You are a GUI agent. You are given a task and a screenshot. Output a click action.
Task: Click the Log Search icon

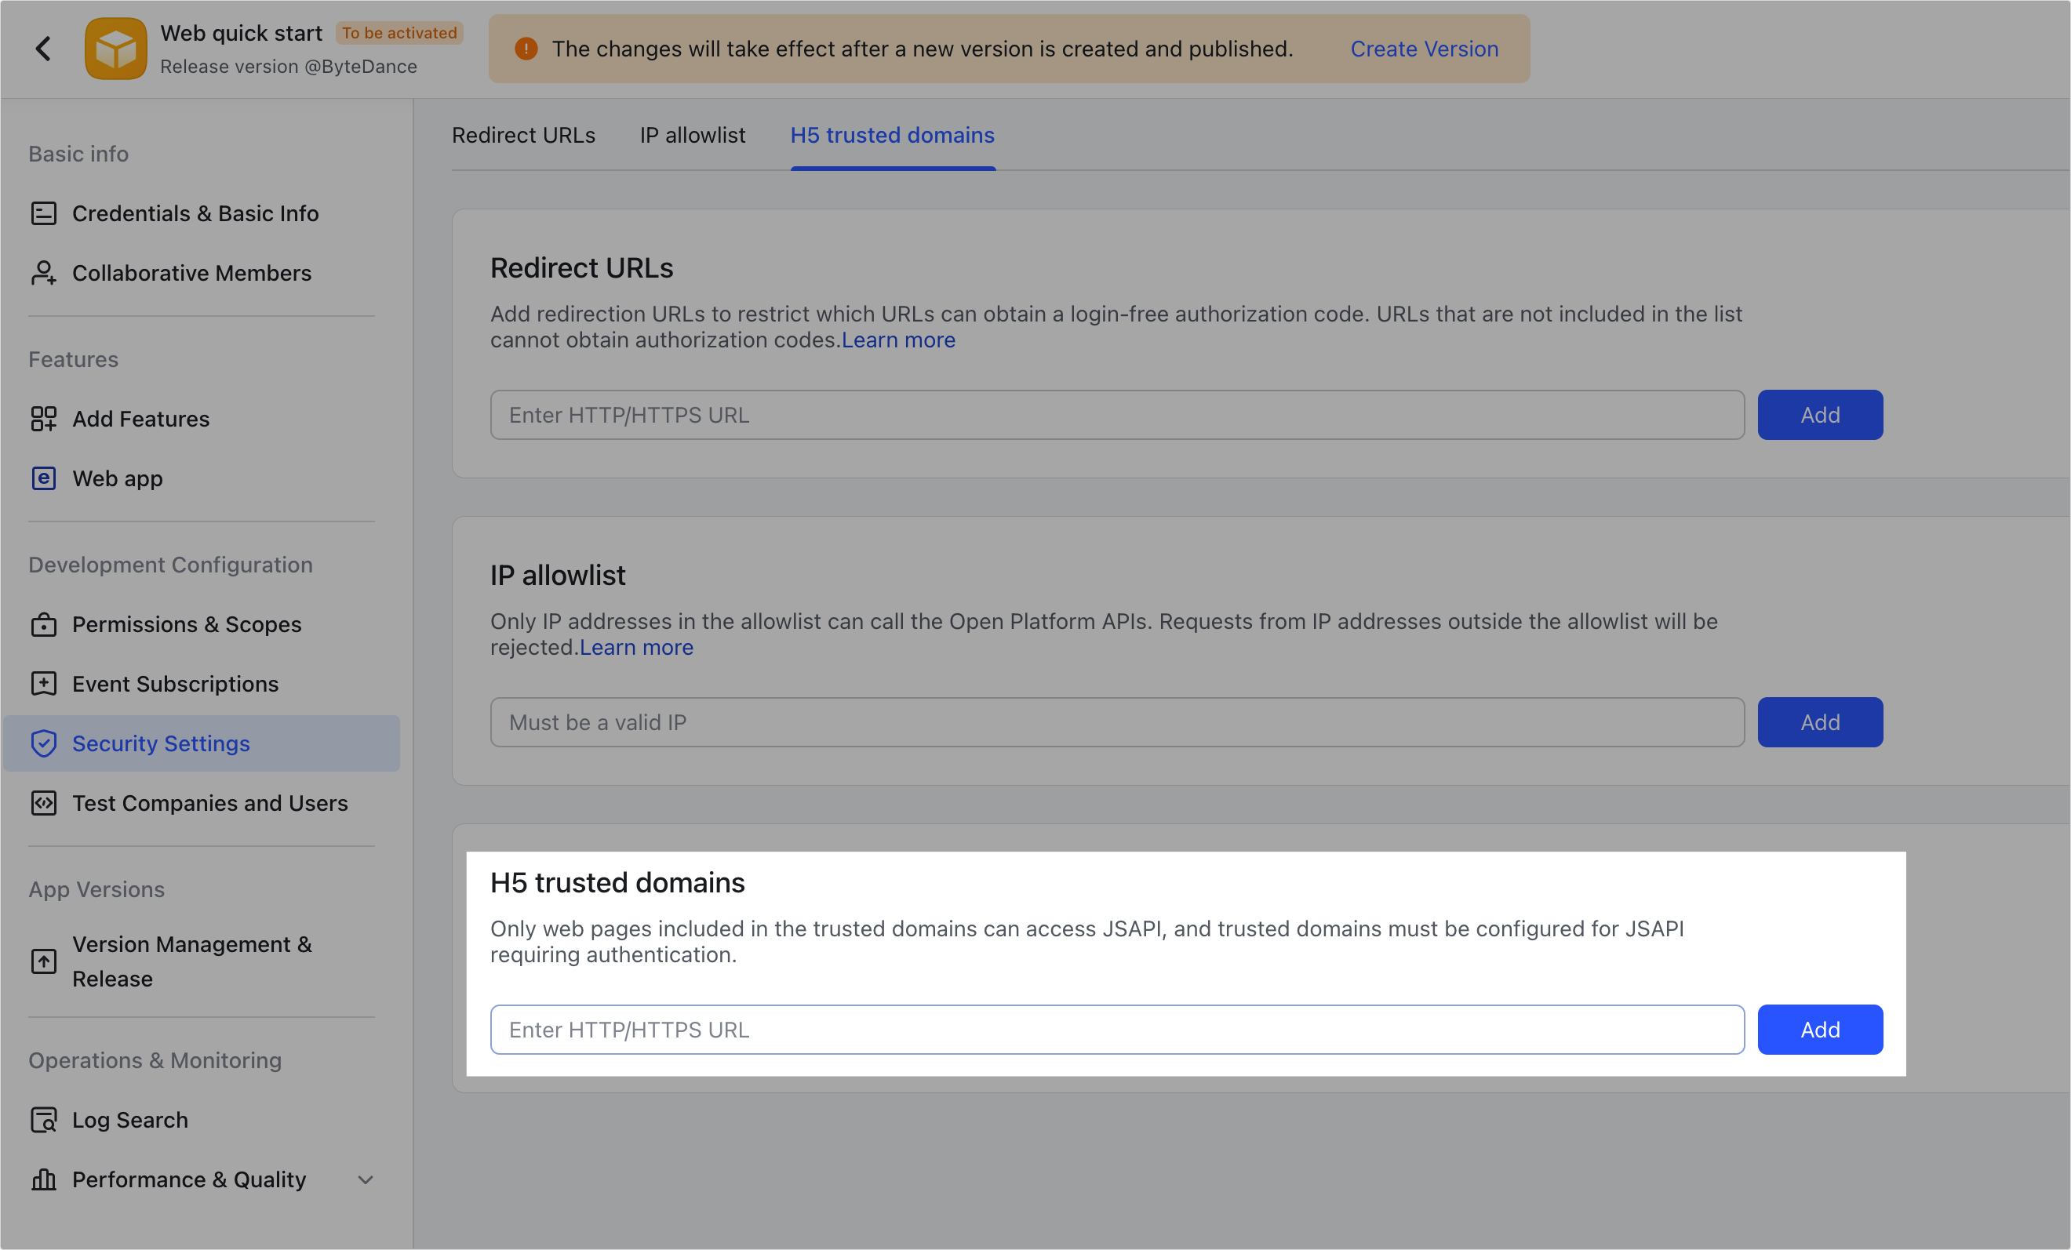[44, 1120]
